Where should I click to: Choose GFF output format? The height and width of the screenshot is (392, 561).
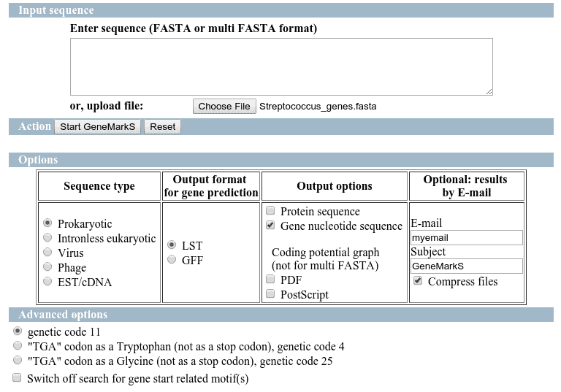172,259
